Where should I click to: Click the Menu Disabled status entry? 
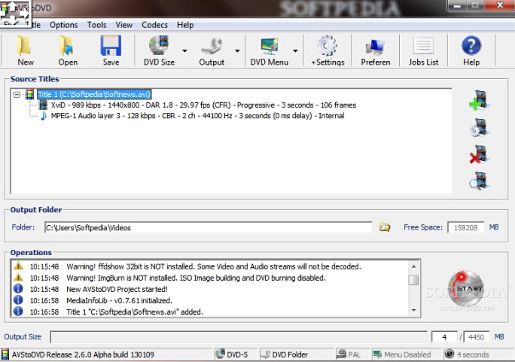coord(402,354)
